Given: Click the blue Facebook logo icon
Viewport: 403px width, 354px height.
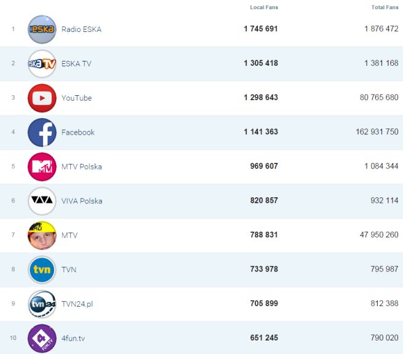Looking at the screenshot, I should coord(42,132).
